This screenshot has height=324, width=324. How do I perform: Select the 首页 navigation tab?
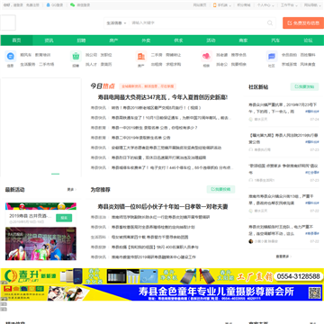[16, 40]
